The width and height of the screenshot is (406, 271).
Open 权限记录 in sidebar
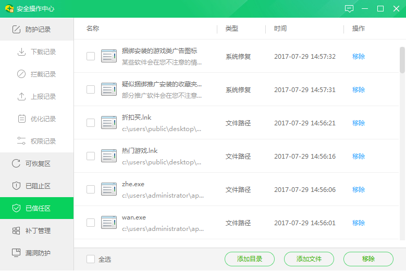click(37, 141)
